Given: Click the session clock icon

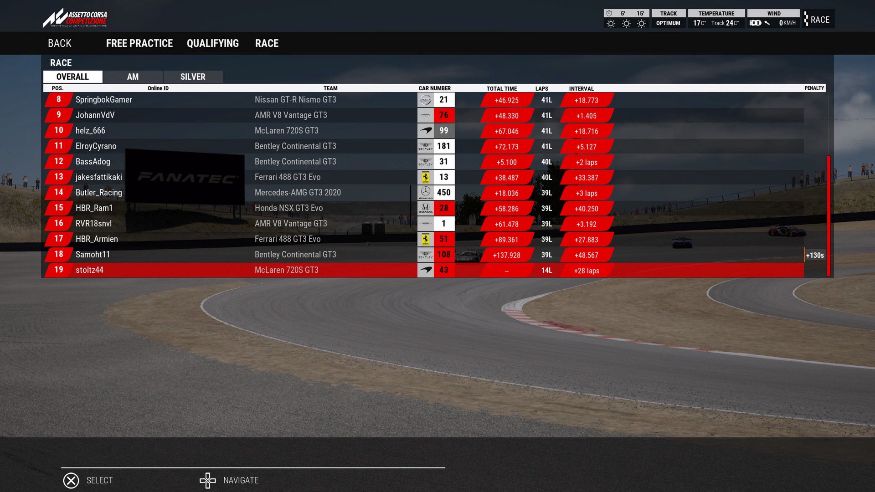Looking at the screenshot, I should point(609,13).
